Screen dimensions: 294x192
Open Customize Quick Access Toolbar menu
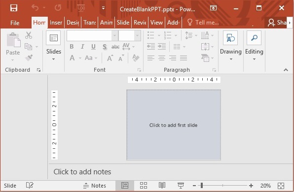coord(103,8)
